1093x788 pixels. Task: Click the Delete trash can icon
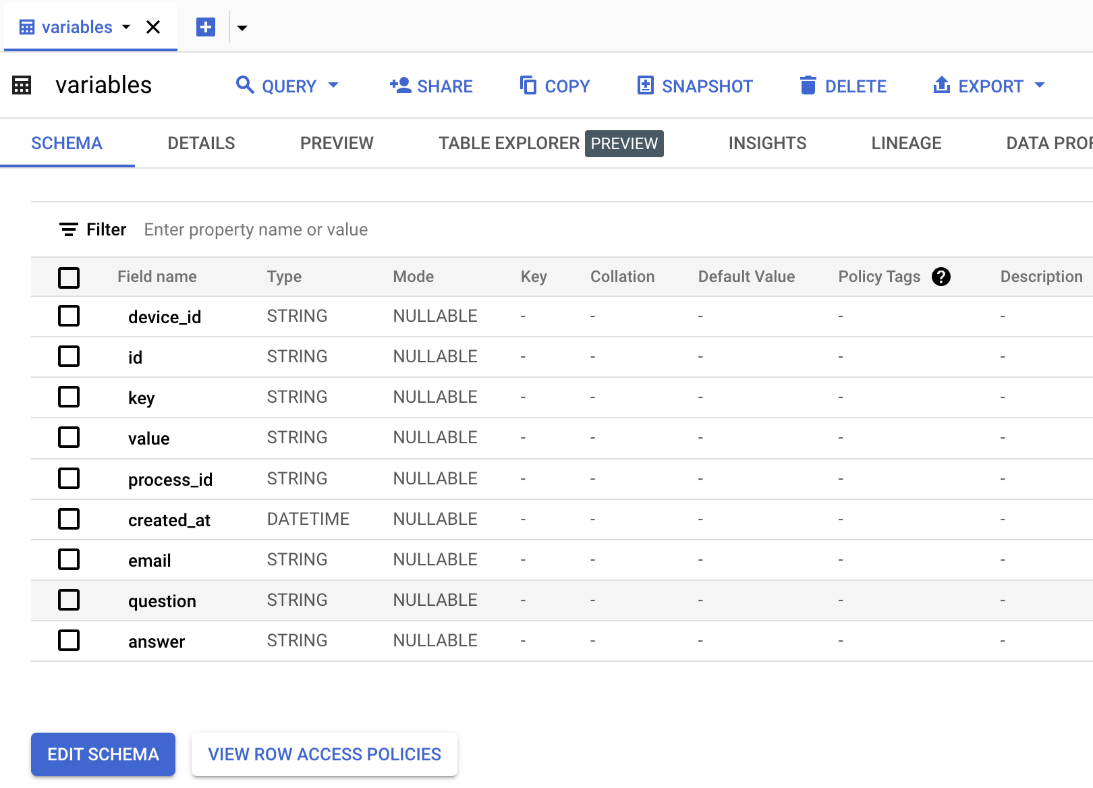tap(808, 86)
